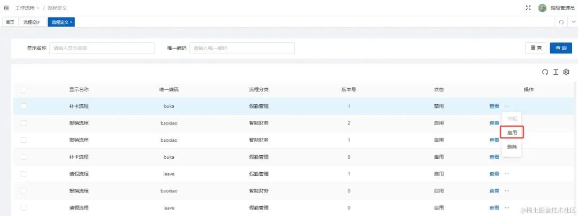This screenshot has height=216, width=578.
Task: Click the 状态 column header
Action: click(x=439, y=89)
